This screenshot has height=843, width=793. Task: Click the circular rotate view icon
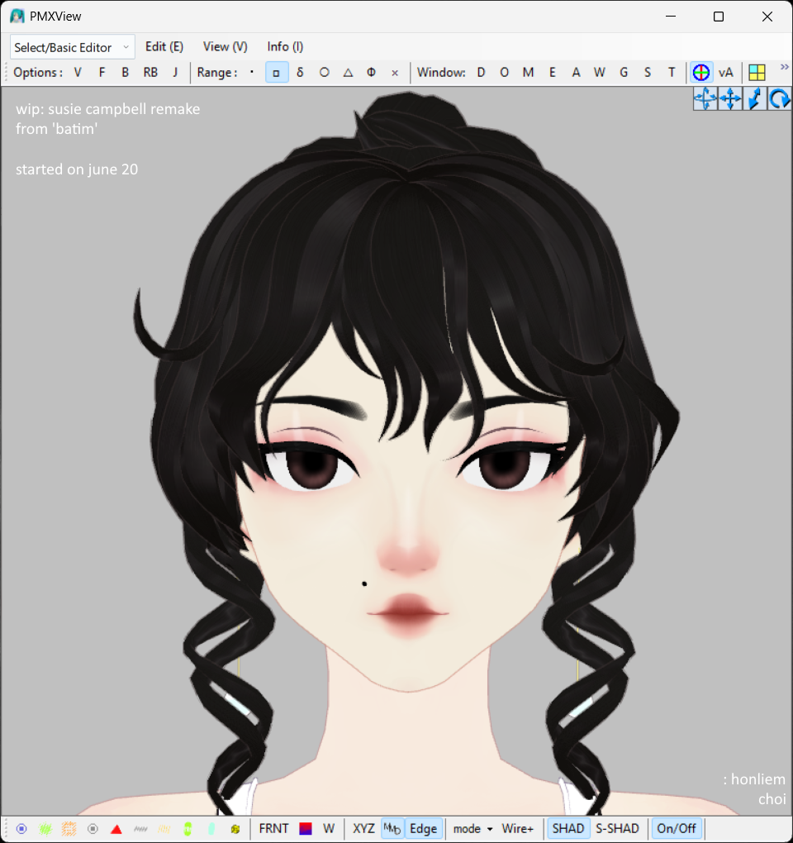(x=779, y=99)
